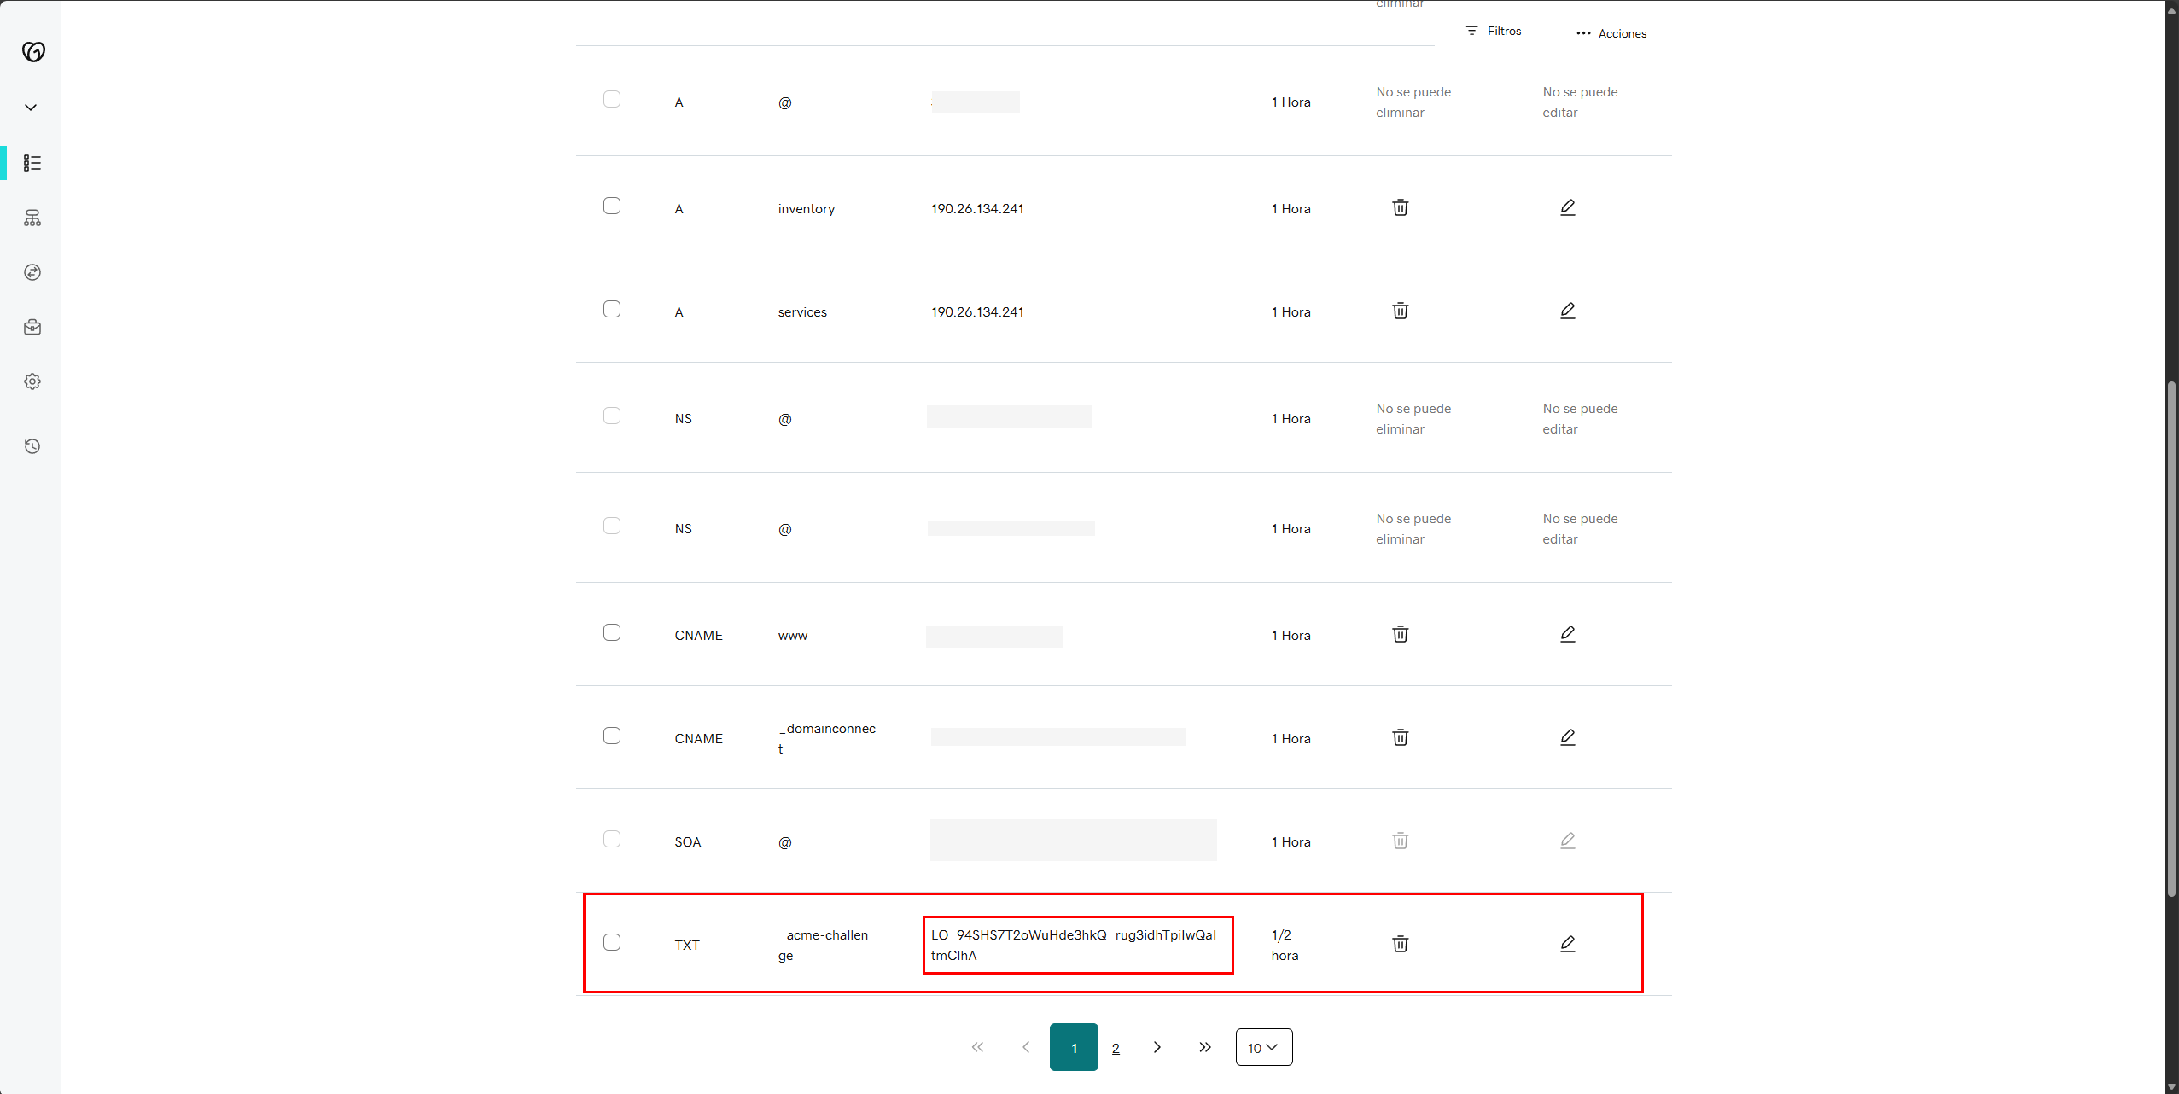Delete the inventory A record
2179x1094 pixels.
(1401, 207)
